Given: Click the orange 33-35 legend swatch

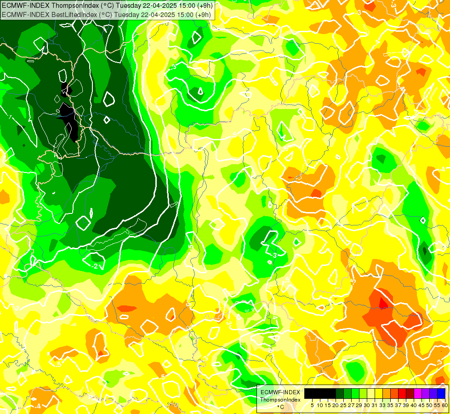Looking at the screenshot, I should [387, 393].
